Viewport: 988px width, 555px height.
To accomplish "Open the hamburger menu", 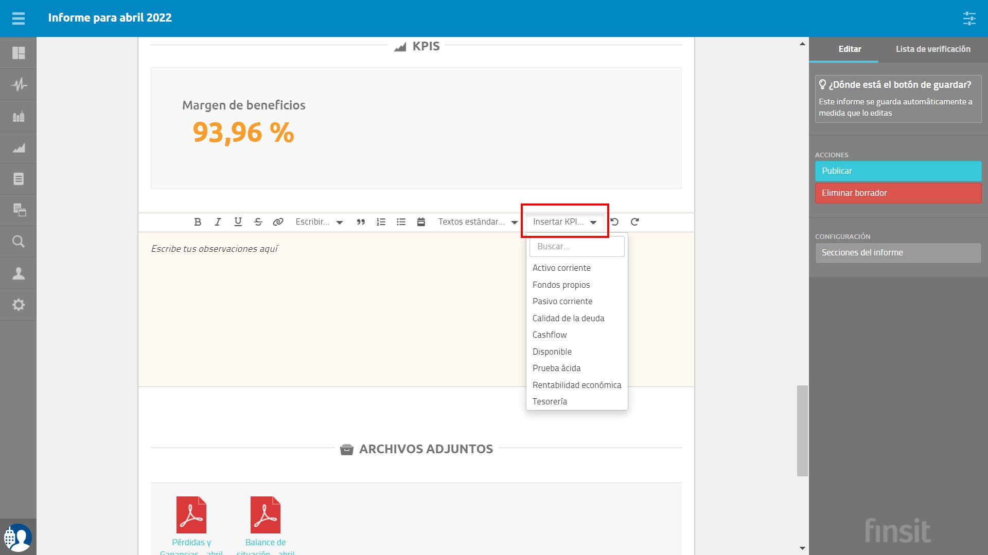I will (x=19, y=18).
